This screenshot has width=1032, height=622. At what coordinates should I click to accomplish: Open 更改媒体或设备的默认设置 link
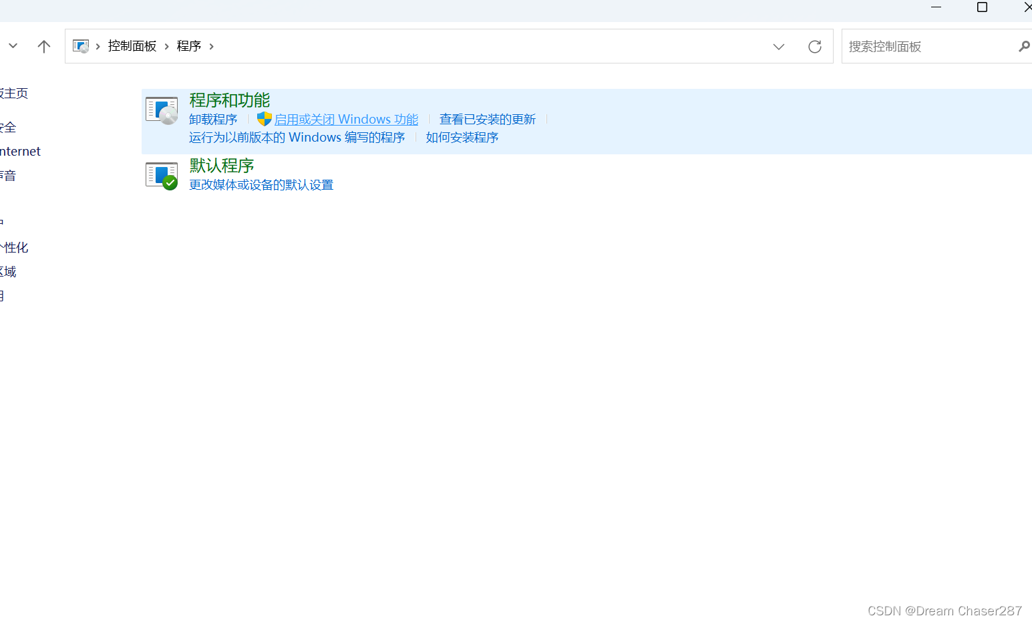click(x=261, y=184)
